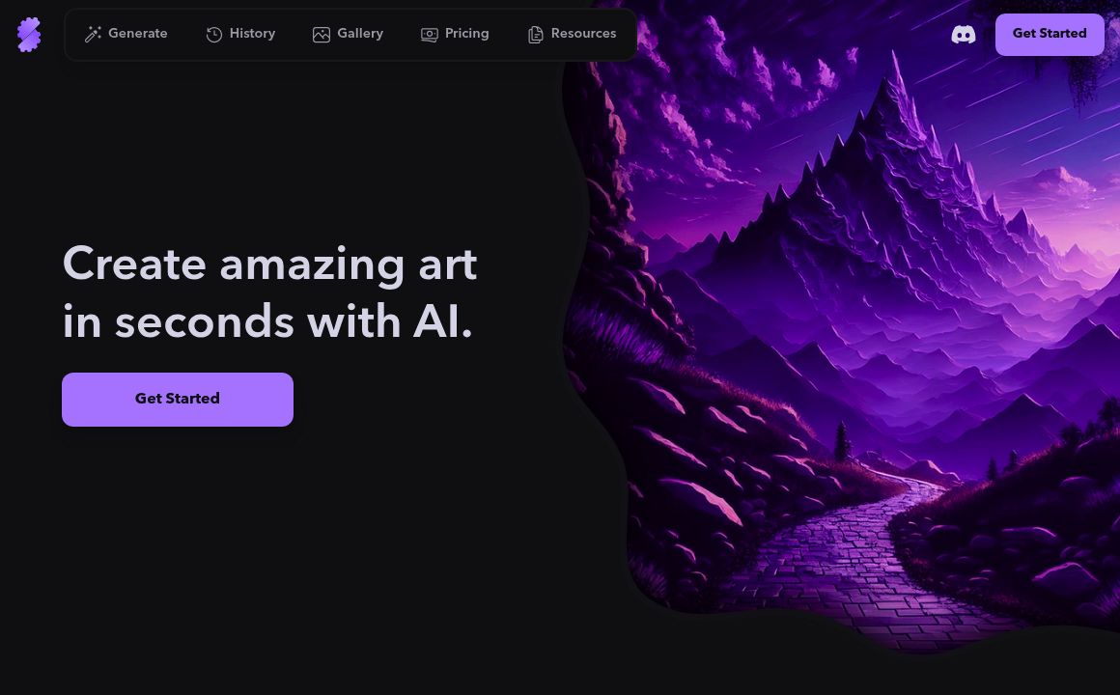
Task: Click the large Get Started hero button
Action: pyautogui.click(x=177, y=400)
